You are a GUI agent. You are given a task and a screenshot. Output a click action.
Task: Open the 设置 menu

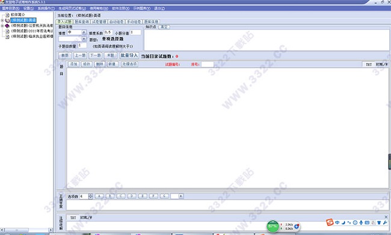tap(28, 8)
